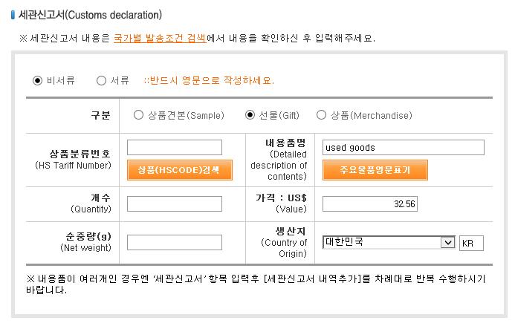The width and height of the screenshot is (515, 326).
Task: Choose 상품(Merchandise) option
Action: (321, 115)
